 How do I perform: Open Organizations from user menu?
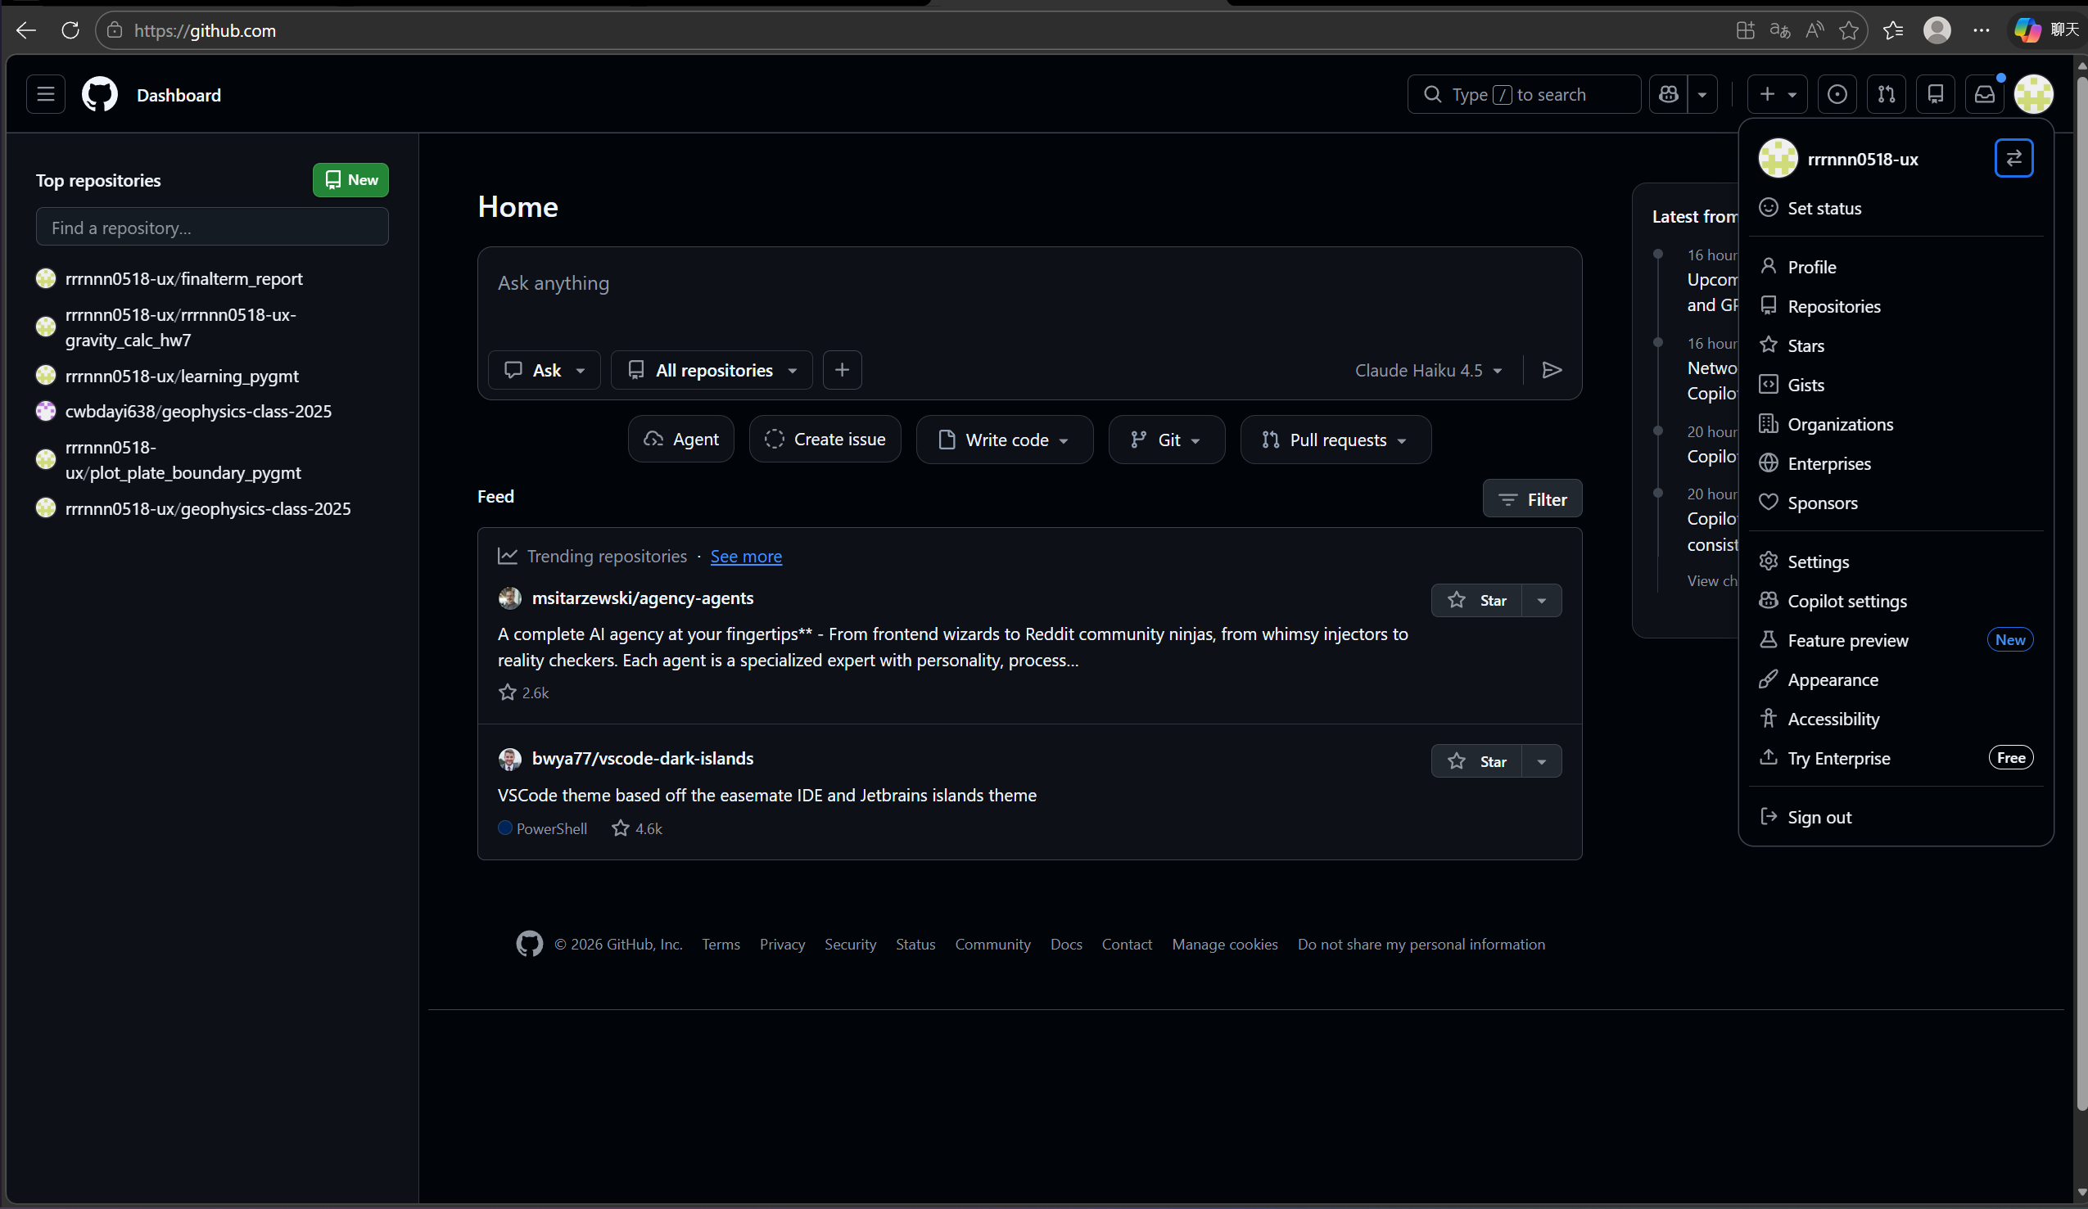coord(1896,424)
